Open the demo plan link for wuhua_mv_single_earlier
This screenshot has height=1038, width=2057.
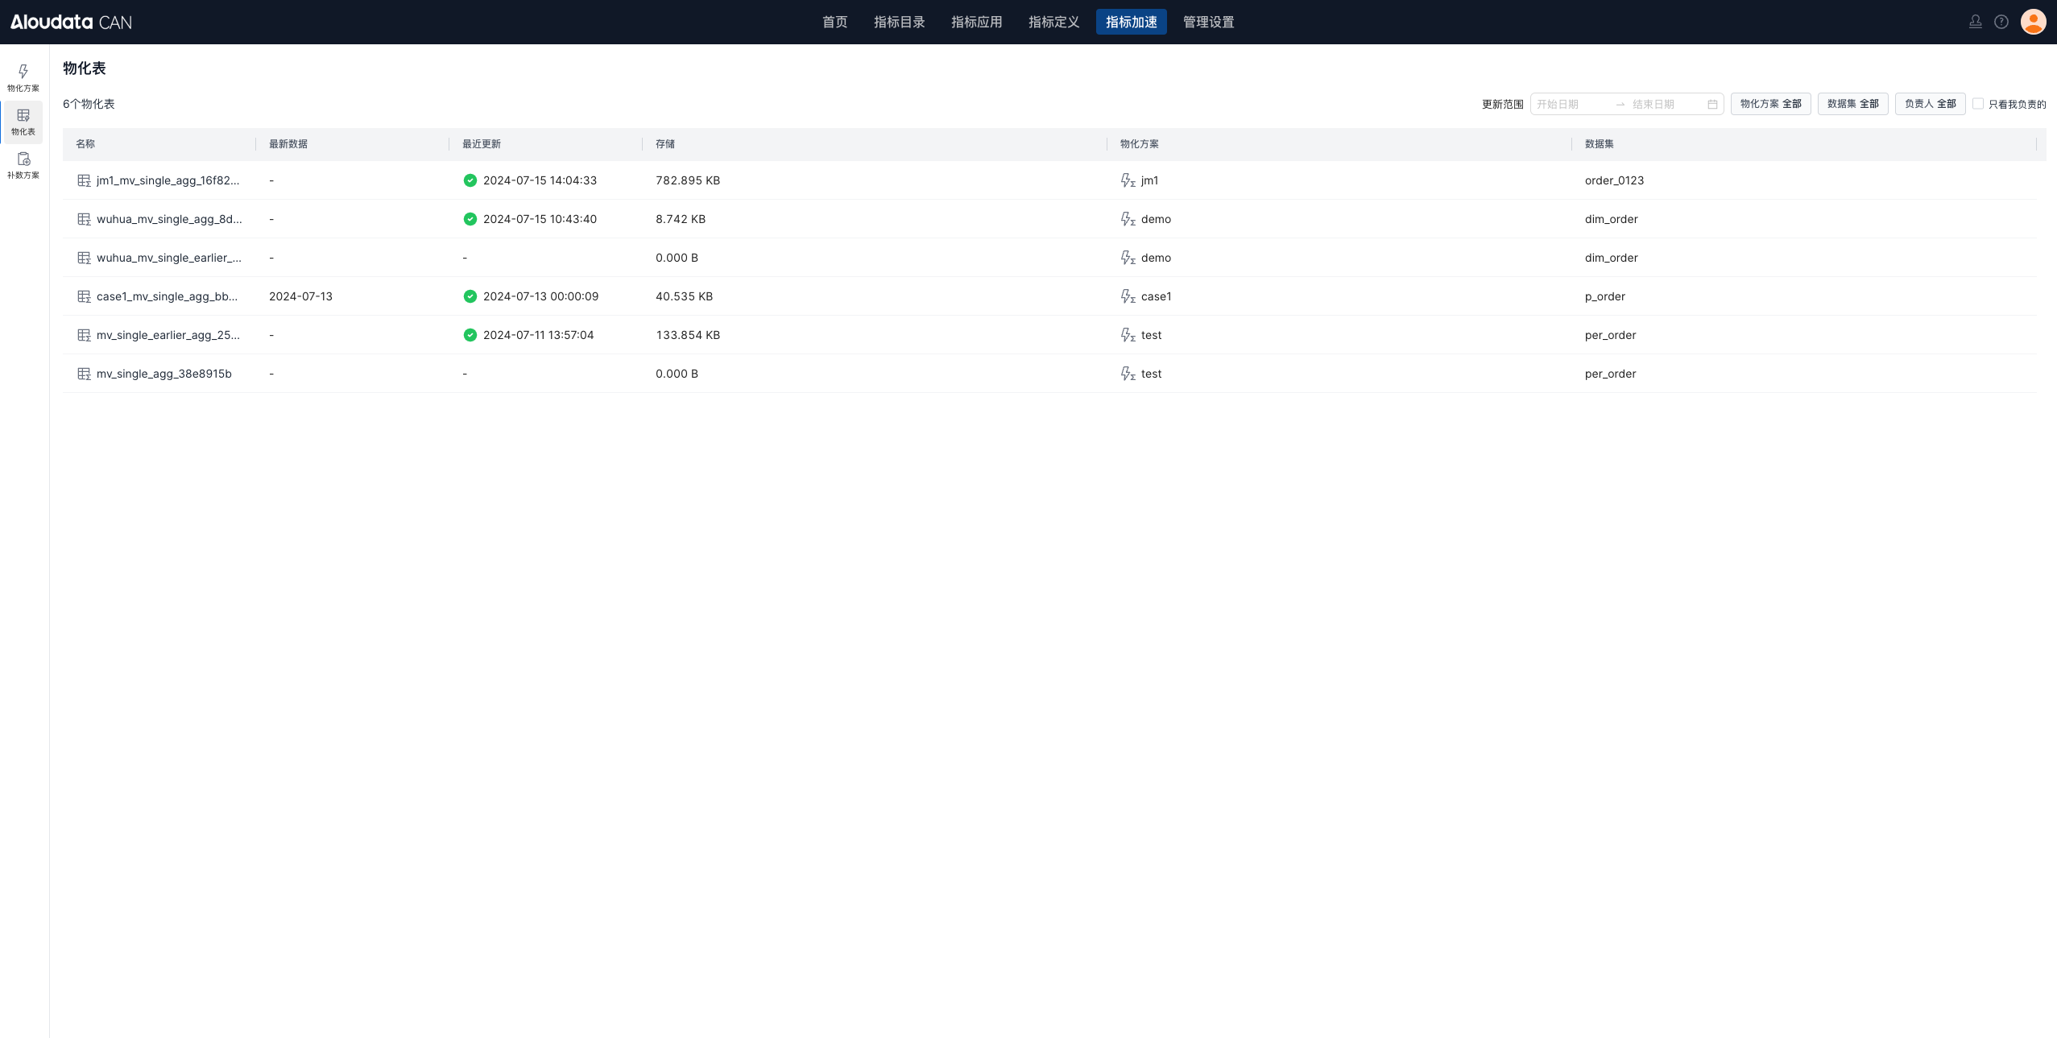tap(1156, 258)
